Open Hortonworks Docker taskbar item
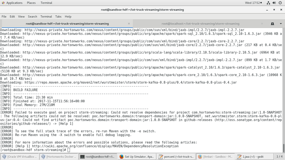This screenshot has height=160, width=285. pyautogui.click(x=59, y=157)
